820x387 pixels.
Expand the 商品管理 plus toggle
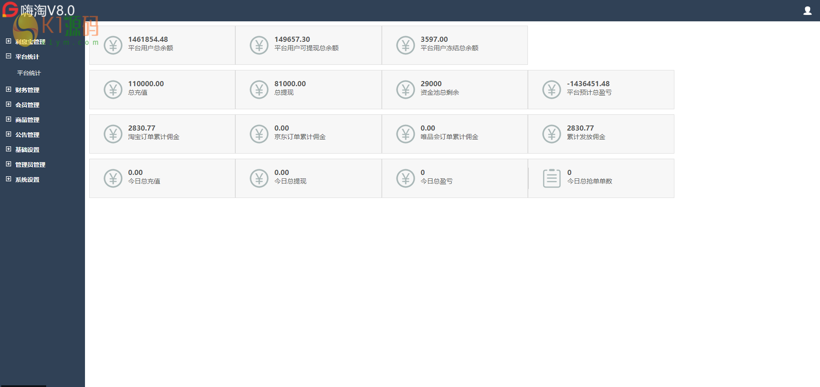9,119
